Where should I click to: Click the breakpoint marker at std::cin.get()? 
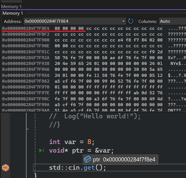(6, 167)
